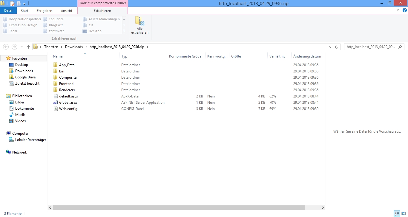The width and height of the screenshot is (408, 217).
Task: Refresh the current folder view
Action: pyautogui.click(x=337, y=47)
